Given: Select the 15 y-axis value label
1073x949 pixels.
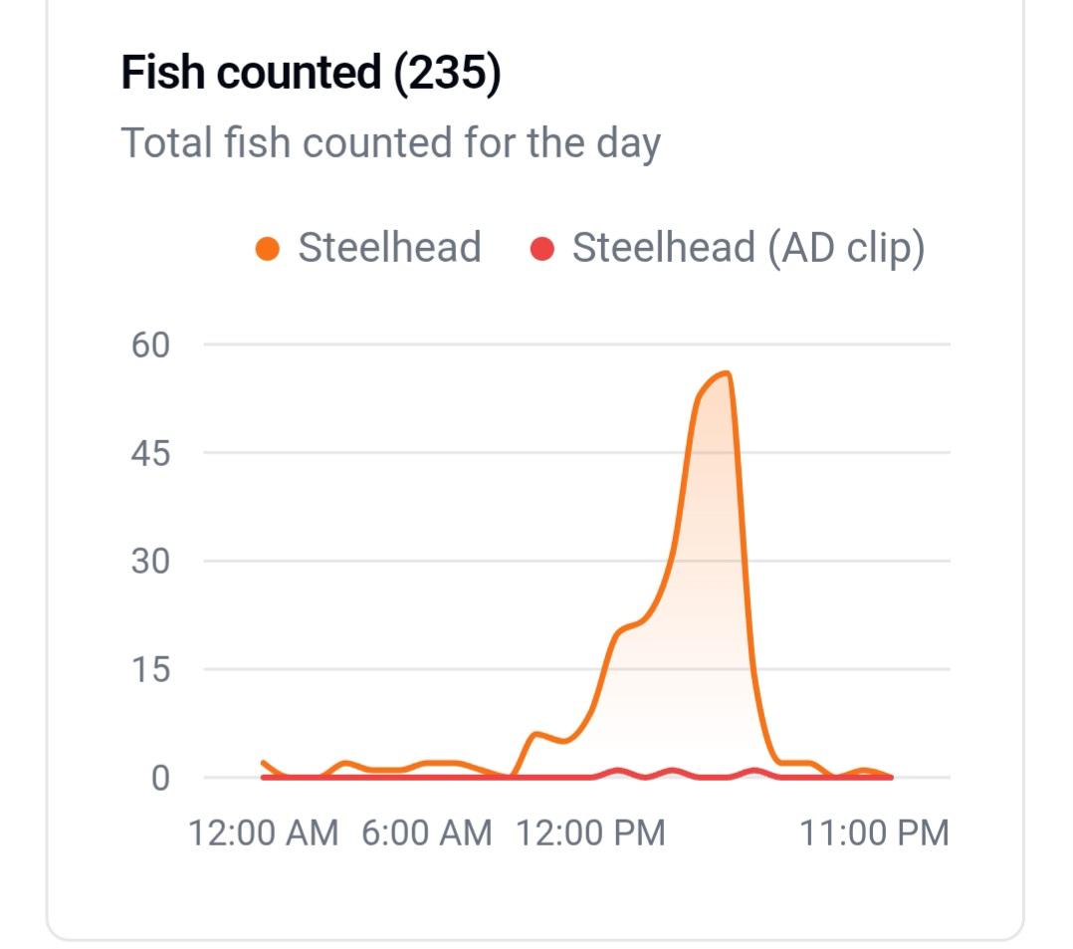Looking at the screenshot, I should pos(151,669).
